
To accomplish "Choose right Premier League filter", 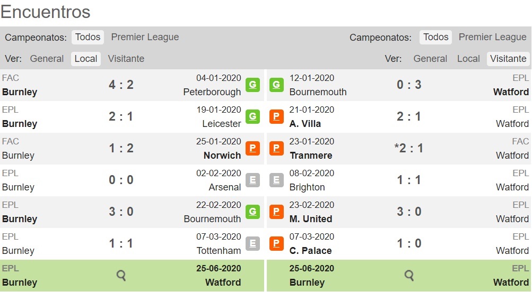I will [492, 37].
